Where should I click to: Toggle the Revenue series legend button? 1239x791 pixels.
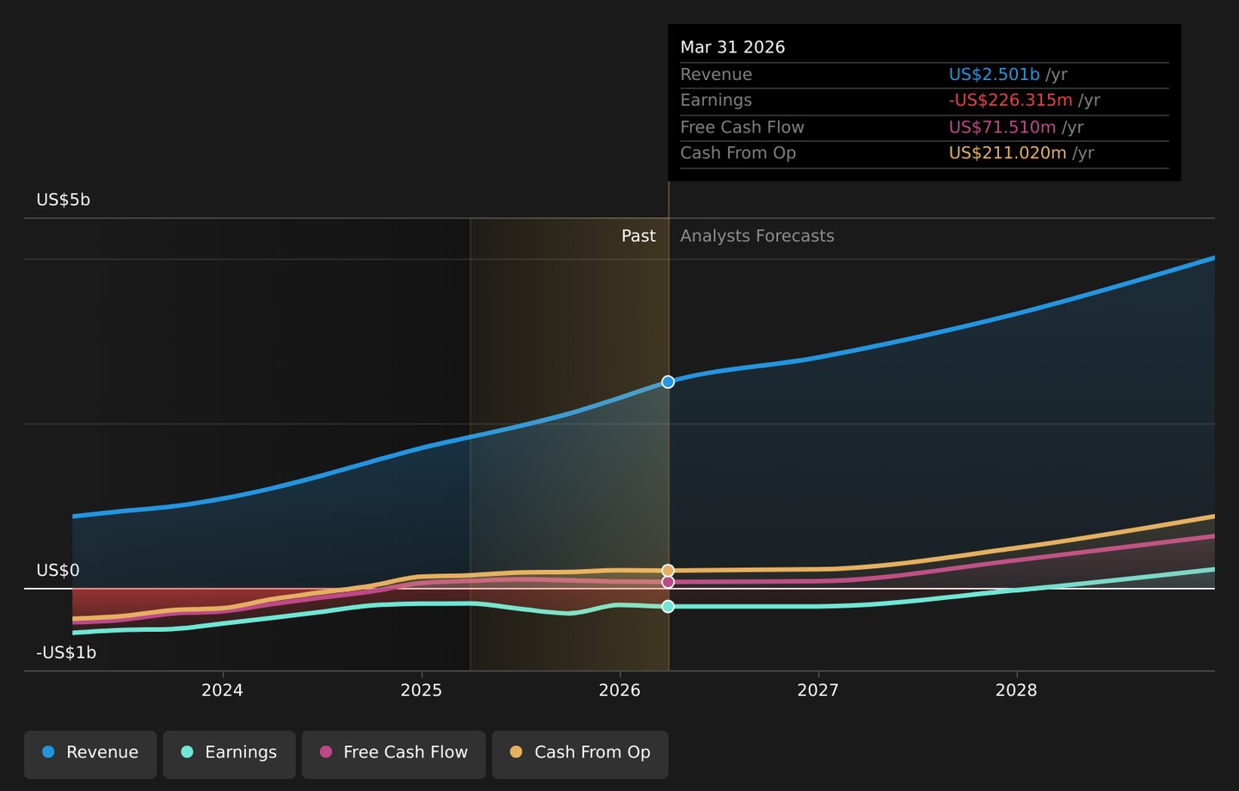tap(90, 754)
